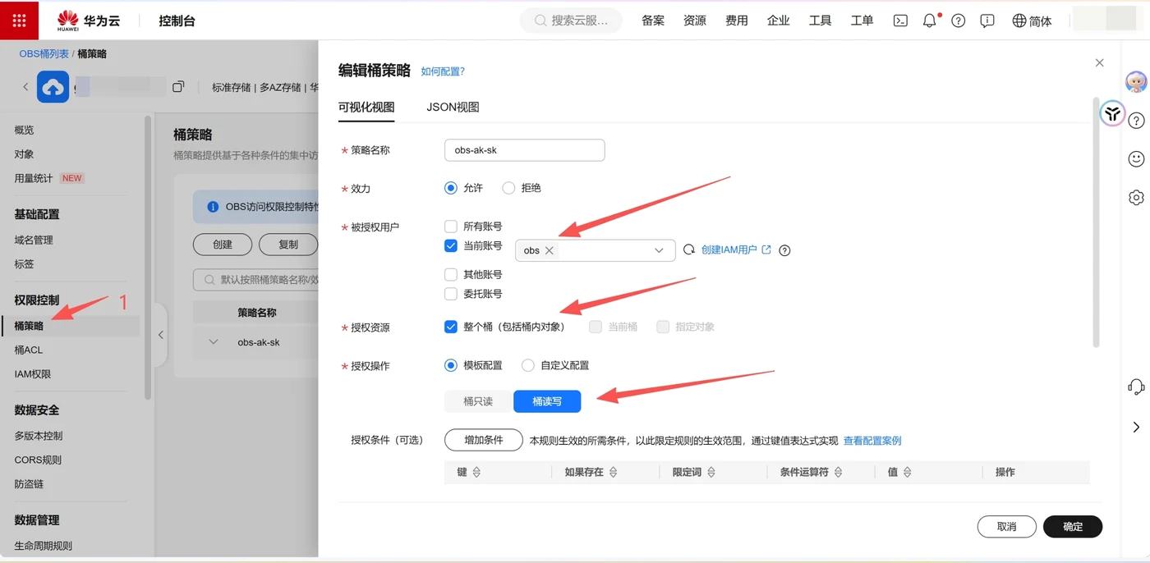
Task: Switch to 可视化视图 tab
Action: click(366, 108)
